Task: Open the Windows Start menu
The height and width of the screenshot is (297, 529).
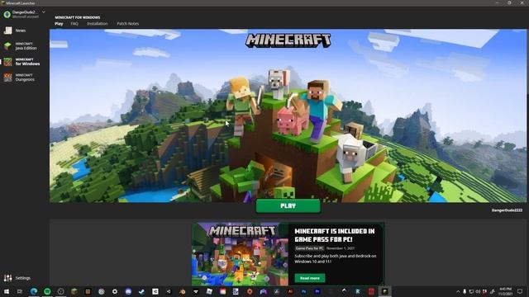Action: [7, 291]
